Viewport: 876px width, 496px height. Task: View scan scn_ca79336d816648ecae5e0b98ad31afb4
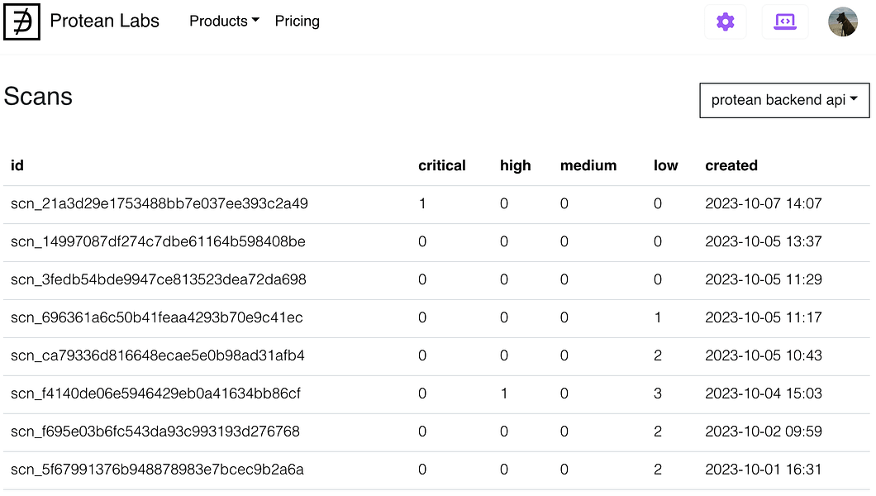pyautogui.click(x=158, y=355)
